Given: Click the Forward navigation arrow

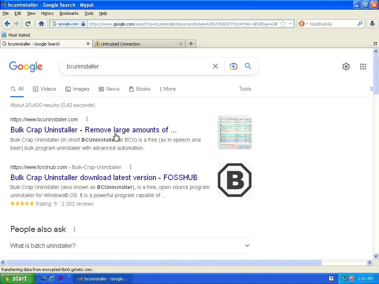Looking at the screenshot, I should (16, 24).
